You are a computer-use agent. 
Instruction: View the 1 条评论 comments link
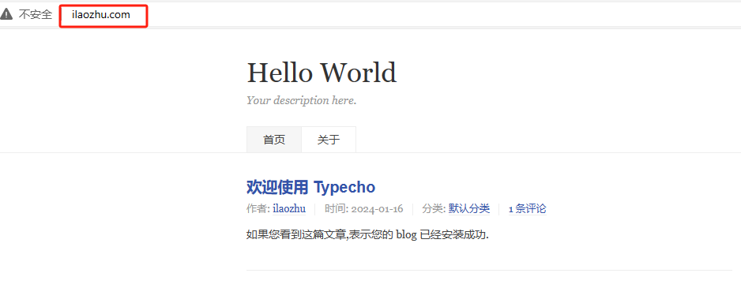[x=528, y=208]
